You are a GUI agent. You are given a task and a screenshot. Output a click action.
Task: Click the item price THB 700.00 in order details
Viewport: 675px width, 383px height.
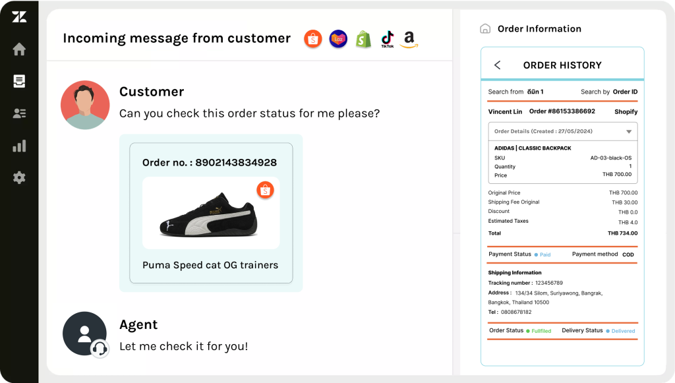click(x=617, y=174)
